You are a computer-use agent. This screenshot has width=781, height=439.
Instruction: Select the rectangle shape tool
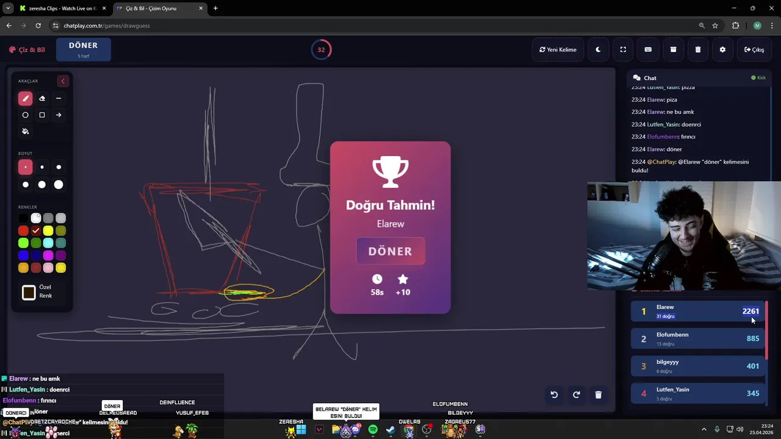[42, 115]
